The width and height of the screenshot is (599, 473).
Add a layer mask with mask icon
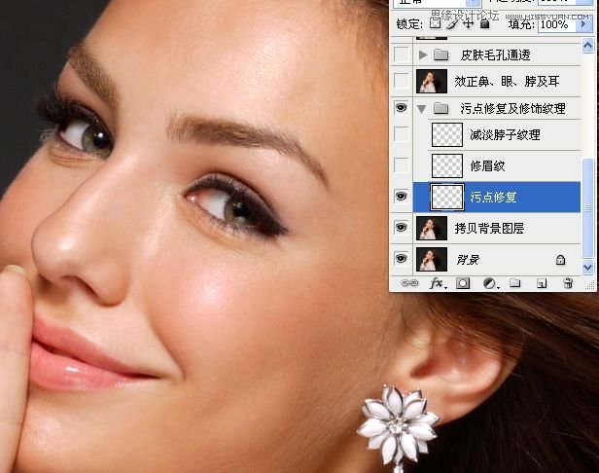coord(463,283)
